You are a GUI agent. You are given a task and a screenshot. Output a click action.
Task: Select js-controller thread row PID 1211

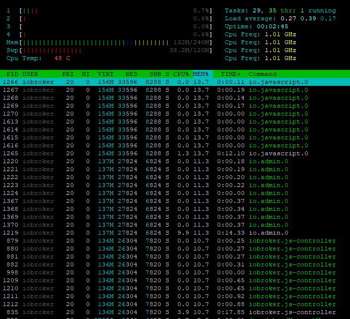click(175, 297)
